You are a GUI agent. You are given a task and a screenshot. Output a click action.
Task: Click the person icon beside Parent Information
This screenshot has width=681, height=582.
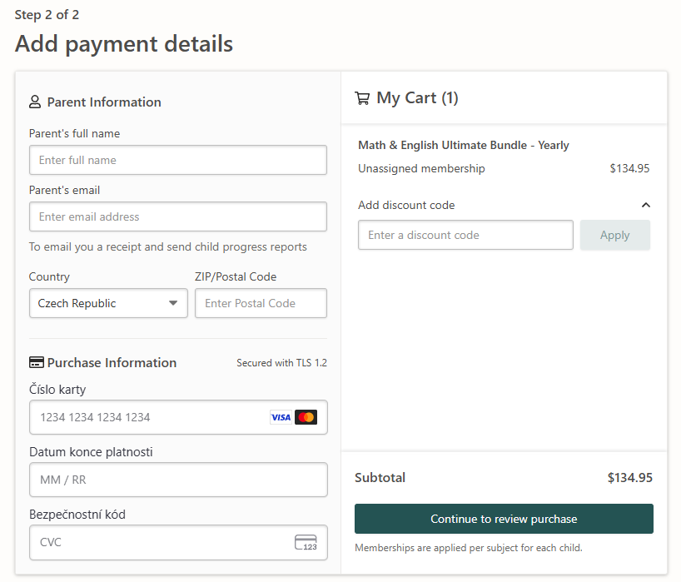pyautogui.click(x=35, y=102)
